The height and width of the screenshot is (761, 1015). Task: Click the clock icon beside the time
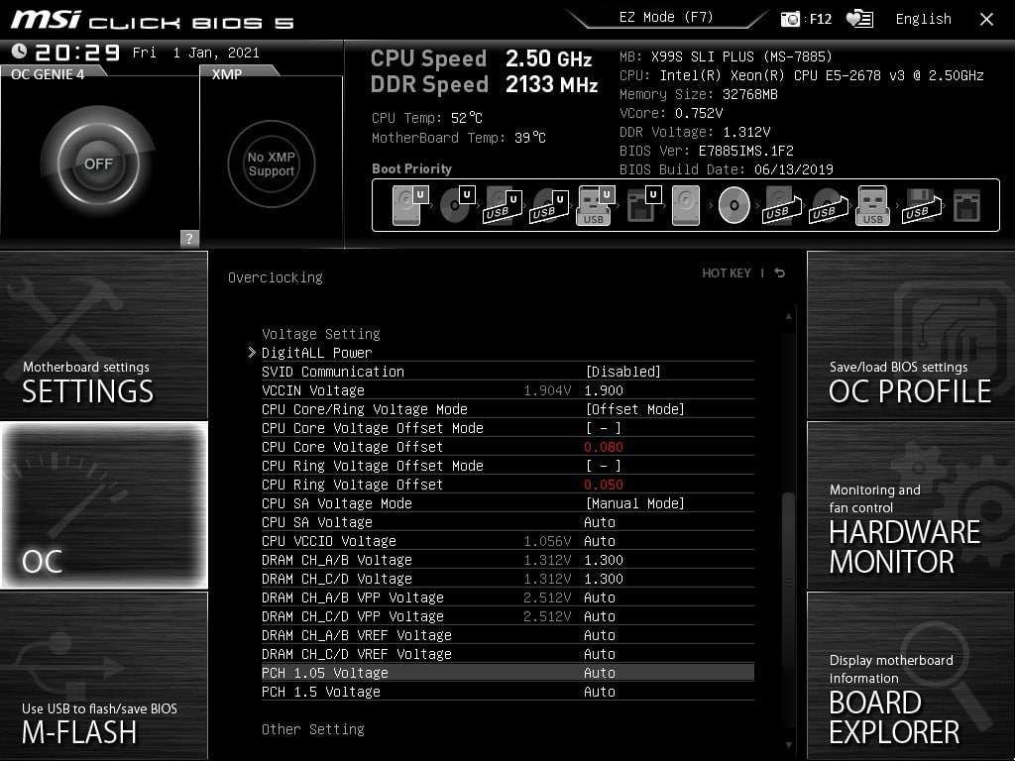pos(20,52)
